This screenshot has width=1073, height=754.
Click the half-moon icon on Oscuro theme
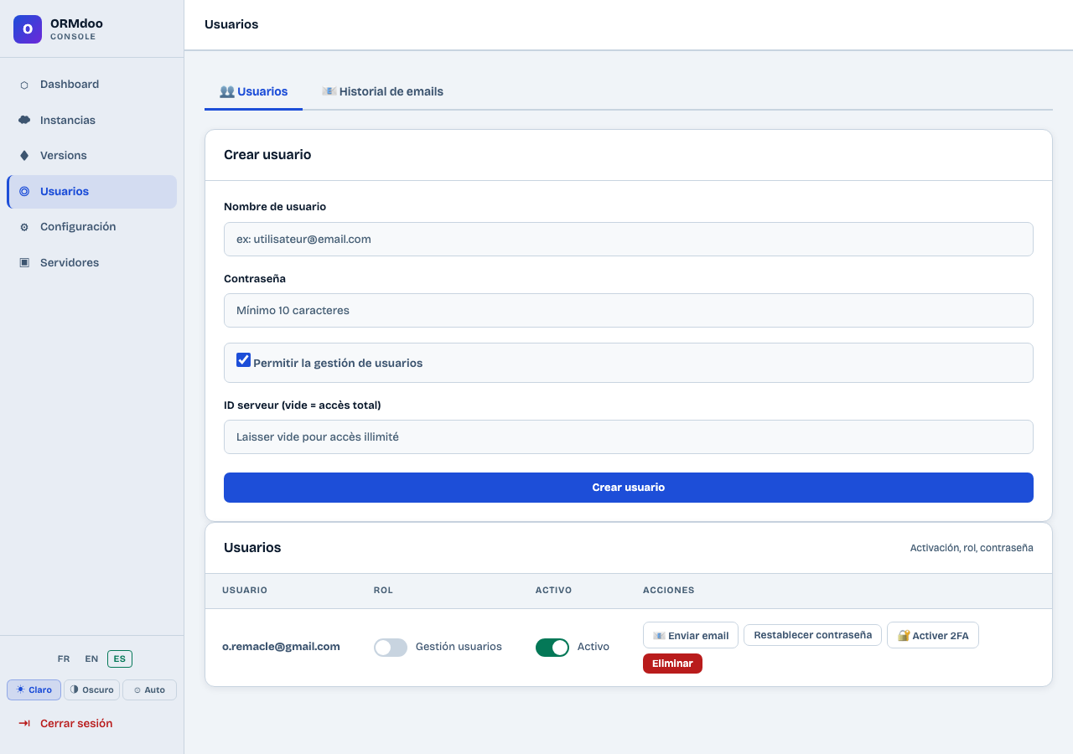(x=75, y=689)
